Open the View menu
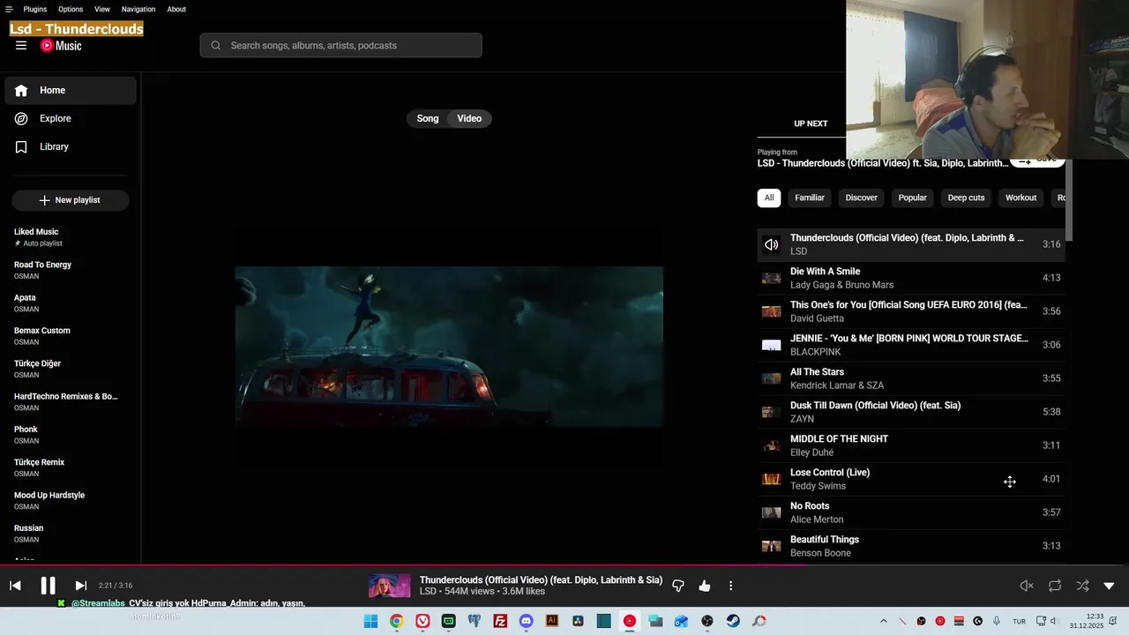The width and height of the screenshot is (1129, 635). pyautogui.click(x=102, y=9)
